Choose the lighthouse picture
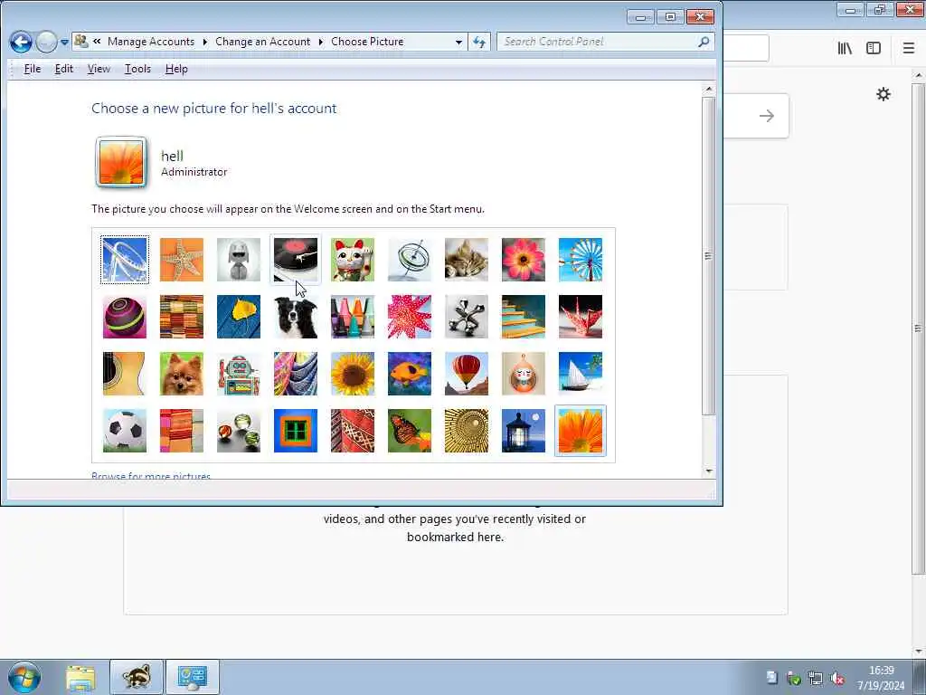Viewport: 926px width, 695px height. [x=524, y=431]
